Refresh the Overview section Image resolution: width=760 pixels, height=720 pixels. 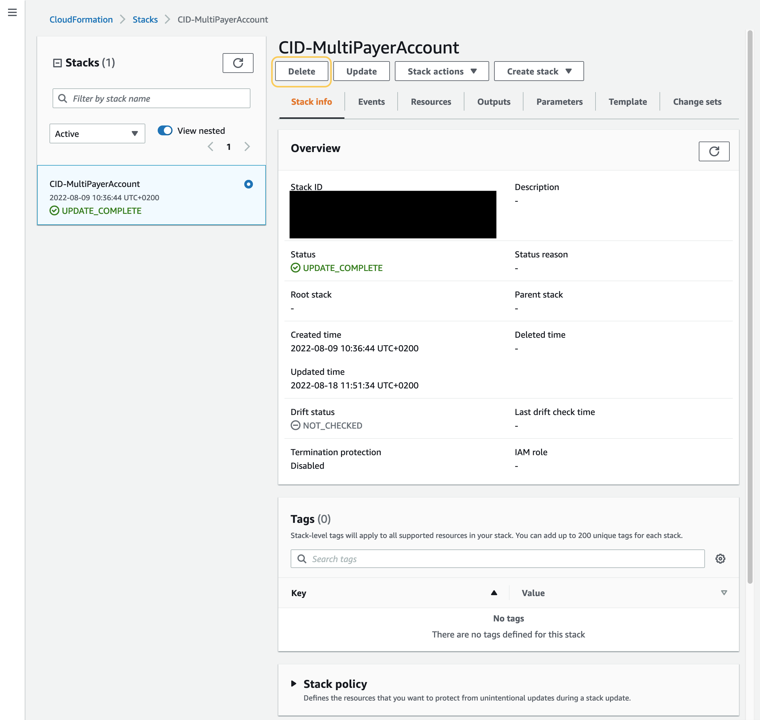(x=714, y=151)
